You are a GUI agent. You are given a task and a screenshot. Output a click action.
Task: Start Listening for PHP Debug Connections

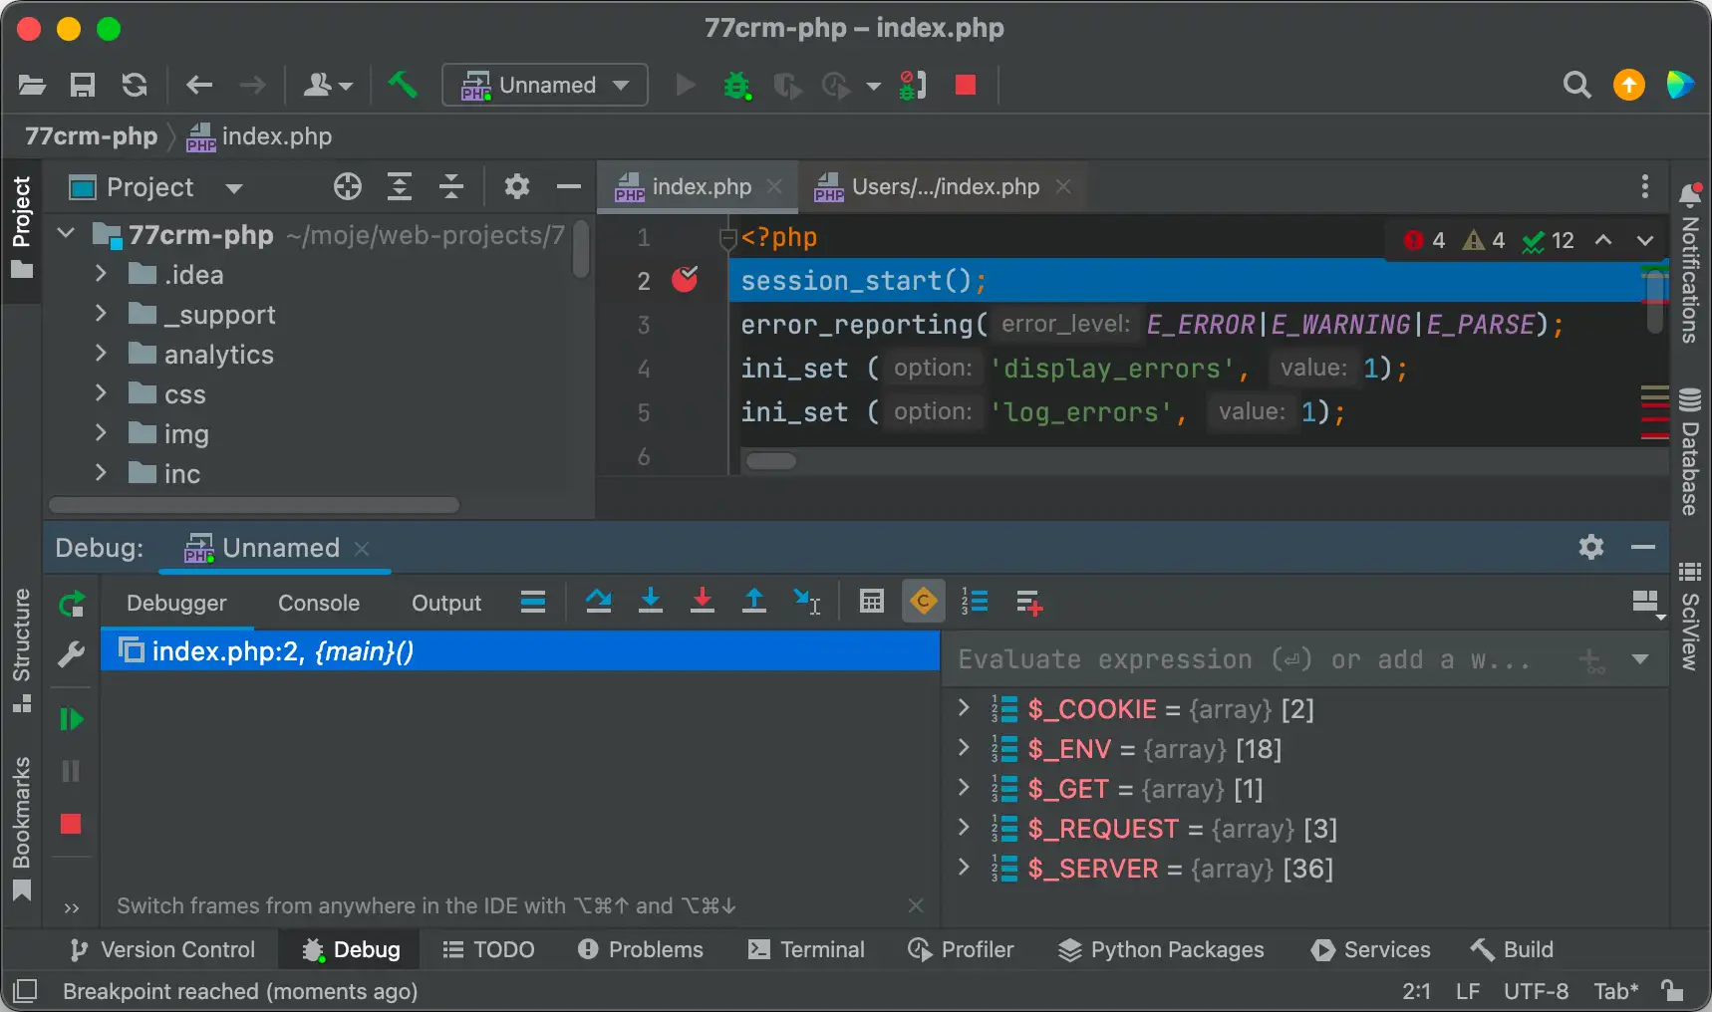tap(910, 86)
